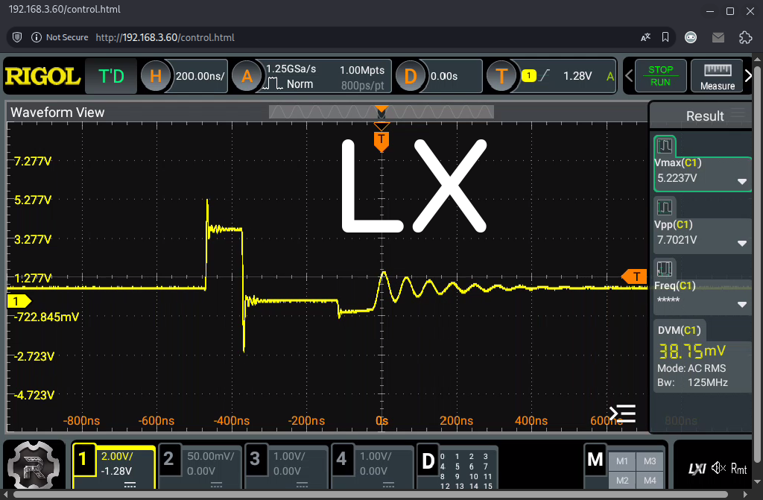Expand the Freq(C1) result dropdown

click(741, 305)
